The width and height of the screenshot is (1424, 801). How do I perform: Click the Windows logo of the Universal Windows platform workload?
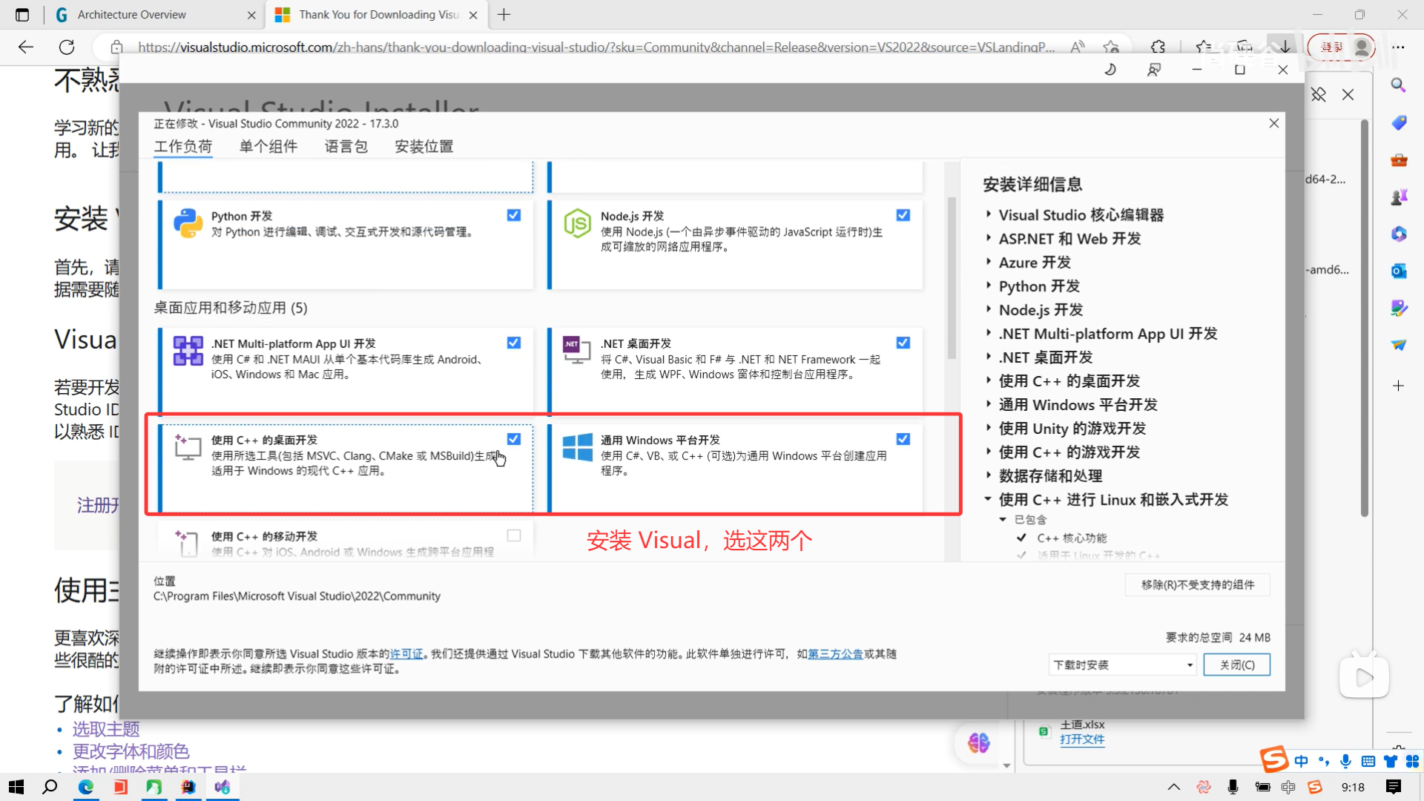click(577, 447)
